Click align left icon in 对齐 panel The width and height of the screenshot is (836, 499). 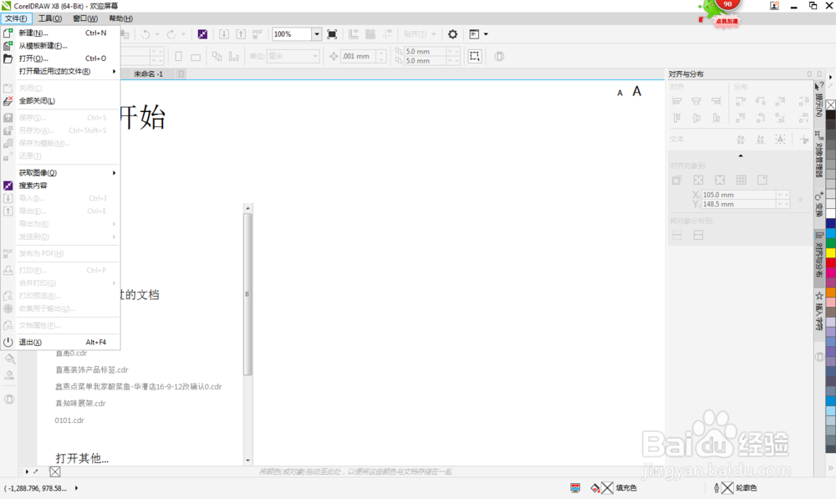point(677,101)
